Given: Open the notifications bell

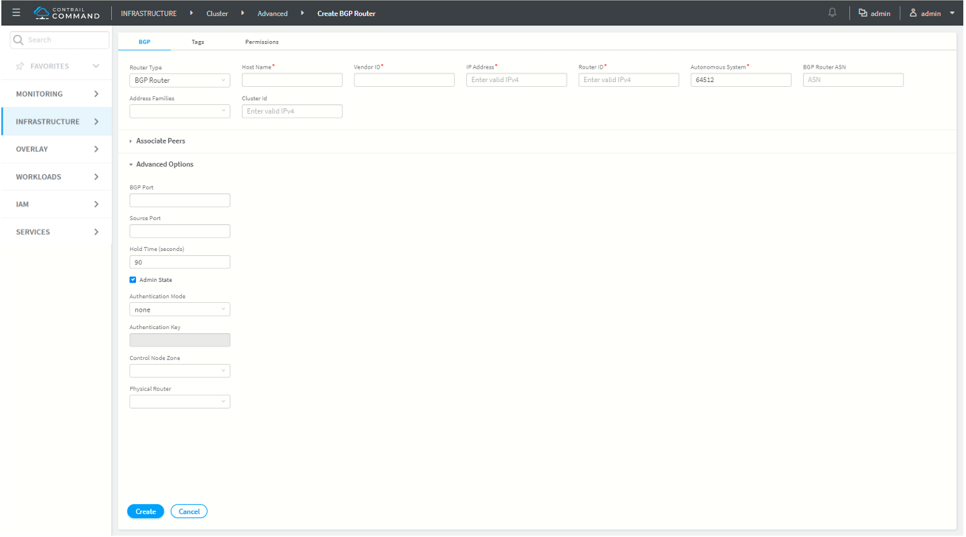Looking at the screenshot, I should pos(833,13).
